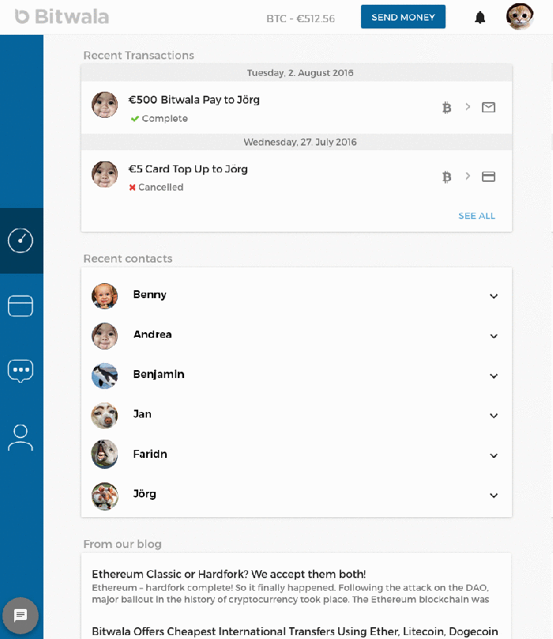Open blog post Bitwala Offers Cheapest International Transfers
This screenshot has height=639, width=553.
[295, 631]
